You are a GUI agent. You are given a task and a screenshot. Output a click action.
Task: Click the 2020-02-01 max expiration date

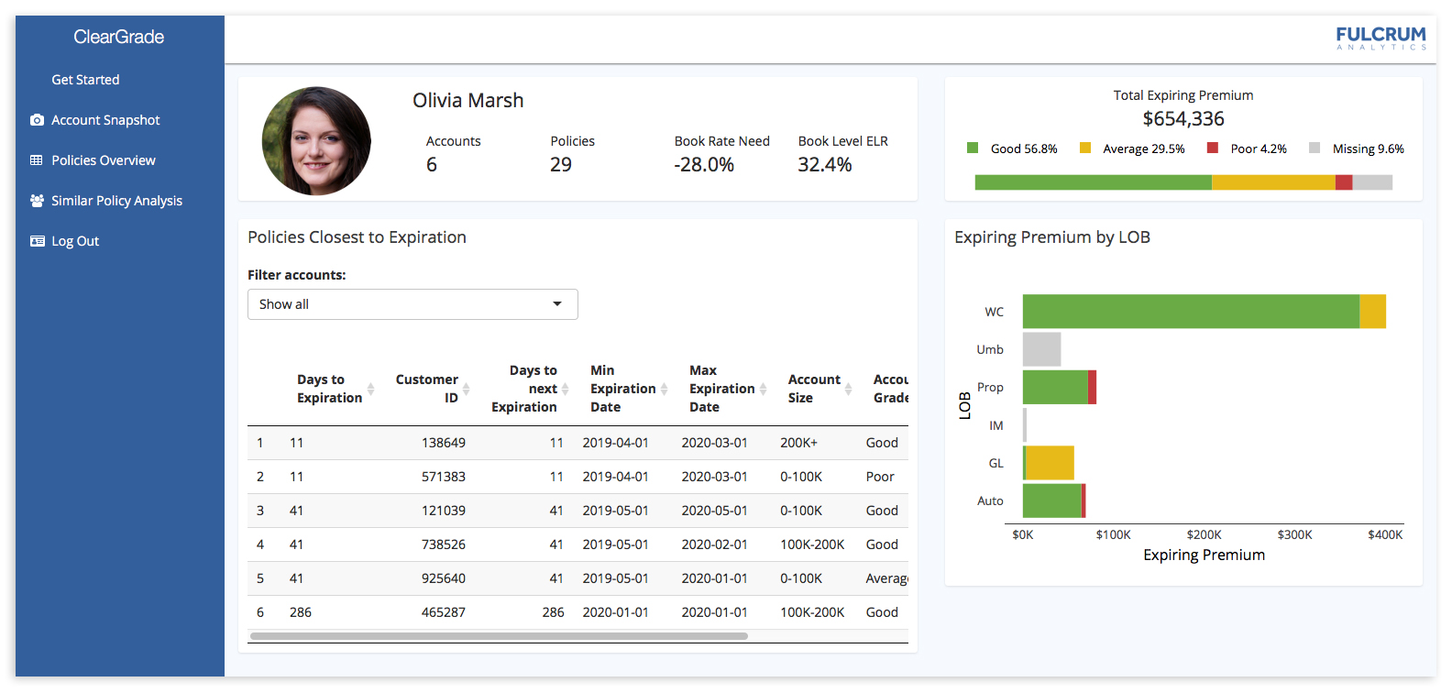714,544
